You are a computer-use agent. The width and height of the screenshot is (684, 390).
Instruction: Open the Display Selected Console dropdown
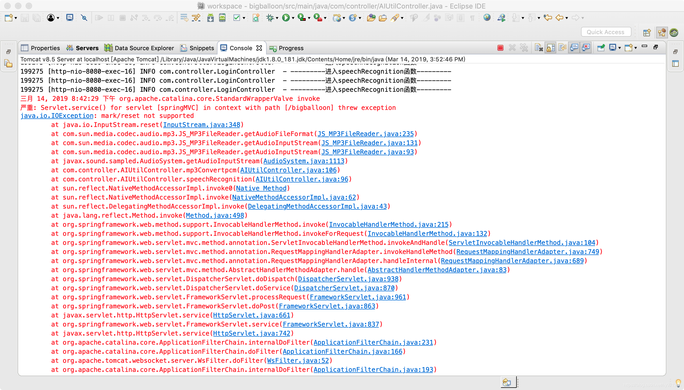click(x=620, y=48)
